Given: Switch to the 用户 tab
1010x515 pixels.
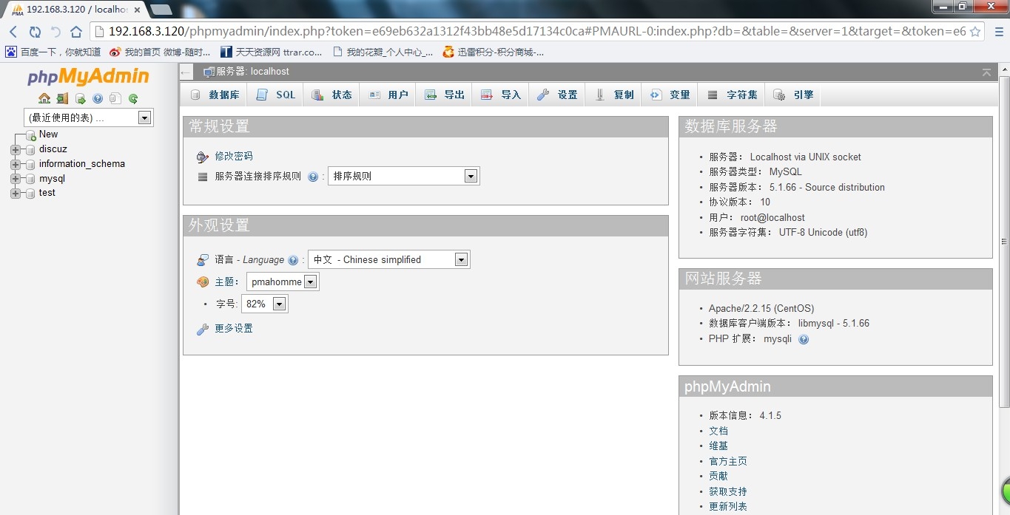Looking at the screenshot, I should click(x=388, y=95).
